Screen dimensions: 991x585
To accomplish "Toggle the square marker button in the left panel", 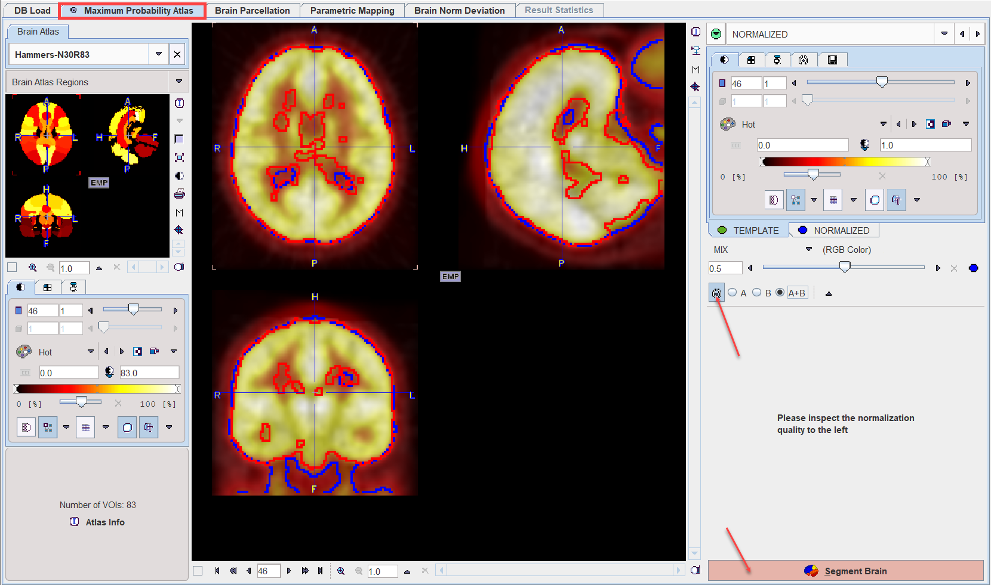I will point(48,427).
